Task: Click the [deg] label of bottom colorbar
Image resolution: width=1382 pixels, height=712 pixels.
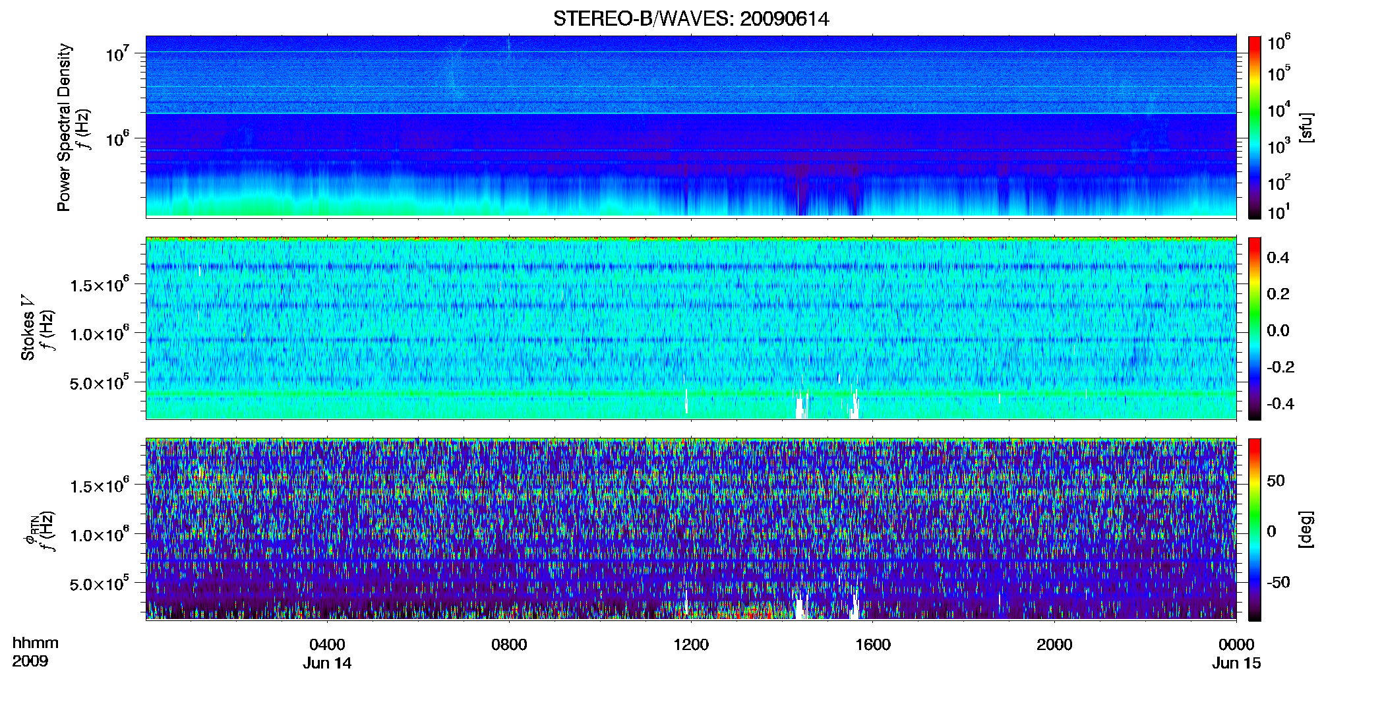Action: (x=1306, y=529)
